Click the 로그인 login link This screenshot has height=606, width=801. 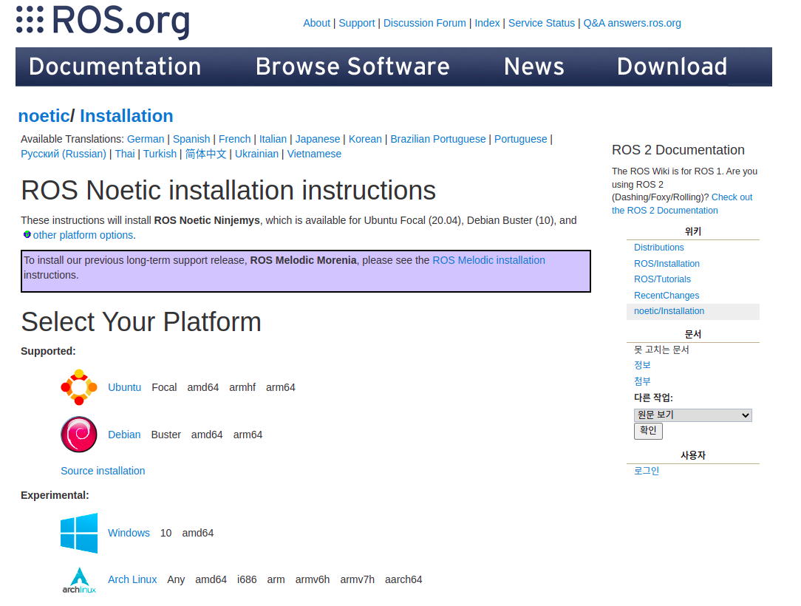(x=647, y=471)
